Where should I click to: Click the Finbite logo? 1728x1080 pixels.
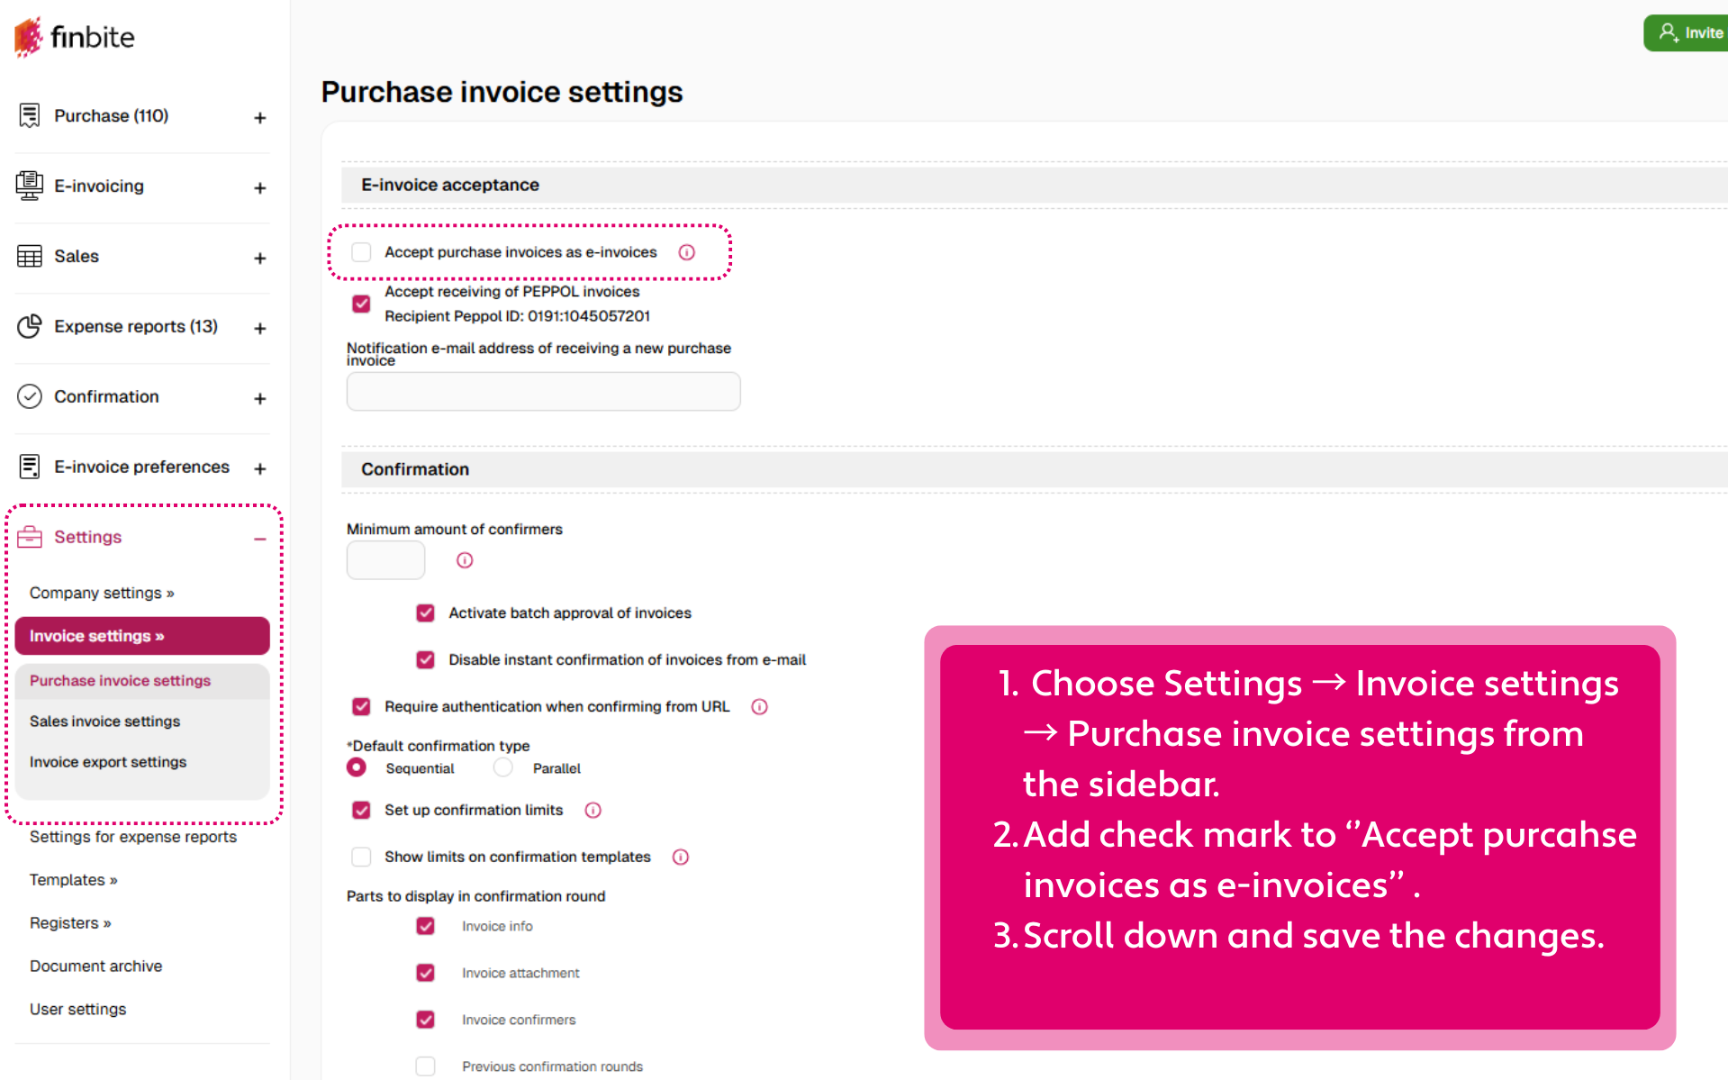pos(74,37)
